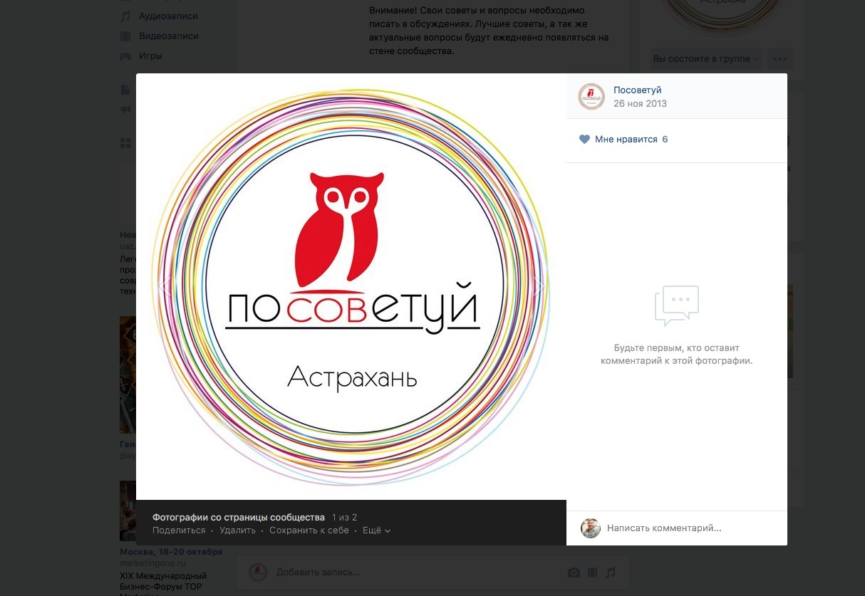865x596 pixels.
Task: Open the Вы состоите в группе dropdown
Action: 706,59
